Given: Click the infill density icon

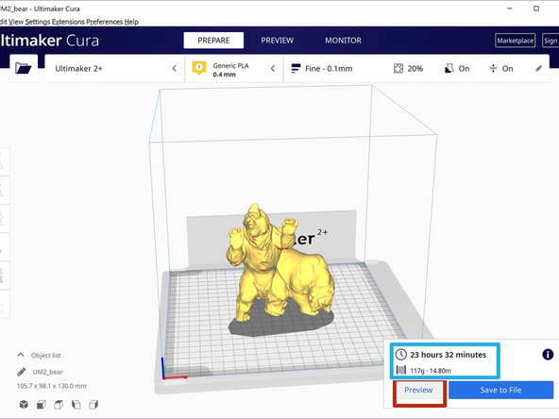Looking at the screenshot, I should (398, 68).
